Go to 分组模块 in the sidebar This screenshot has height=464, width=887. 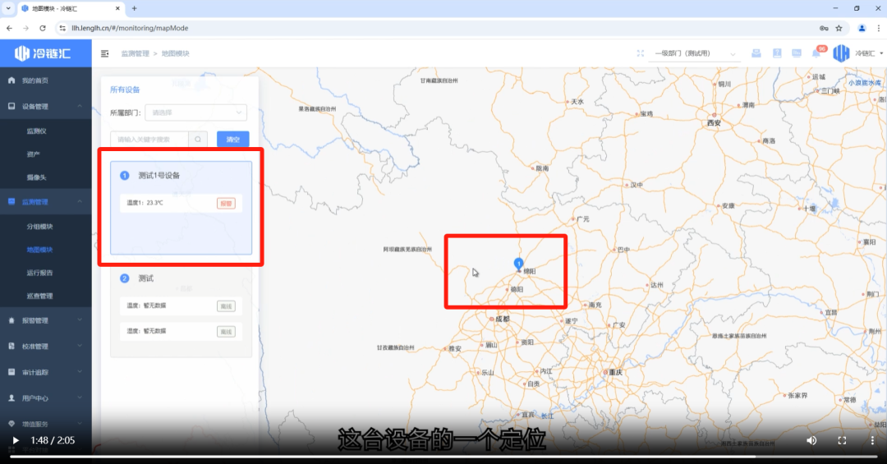click(x=39, y=226)
